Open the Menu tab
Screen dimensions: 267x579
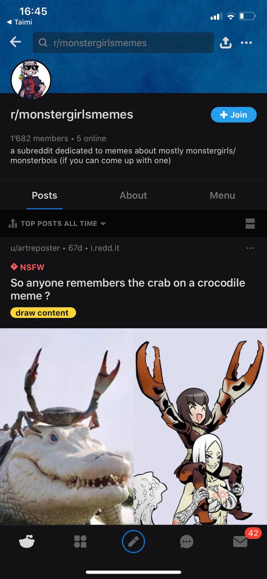coord(222,195)
